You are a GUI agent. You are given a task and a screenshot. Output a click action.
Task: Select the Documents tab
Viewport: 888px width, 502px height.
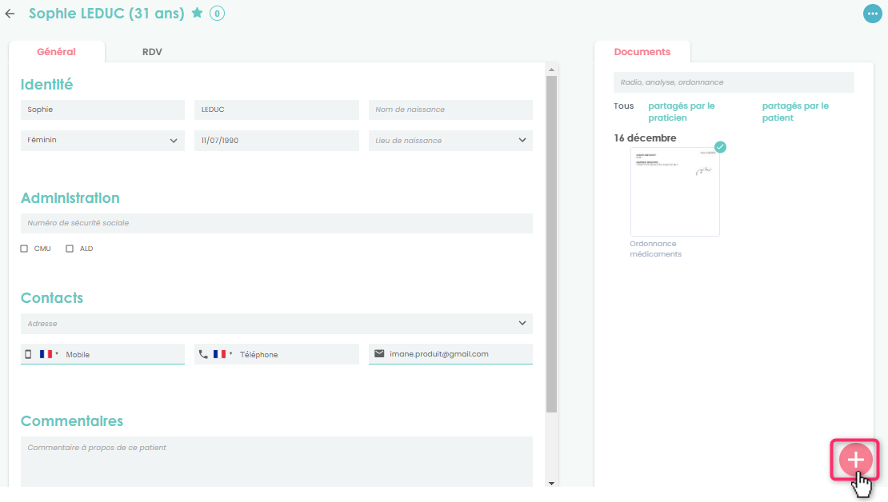point(642,52)
